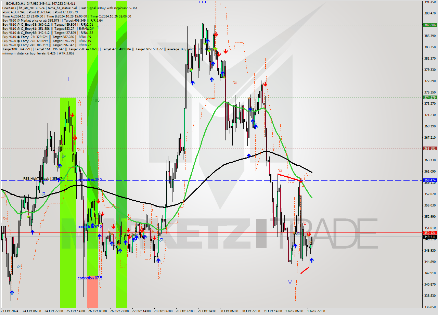This screenshot has width=438, height=315.
Task: Click the 'correction 87.5' label
Action: point(90,278)
